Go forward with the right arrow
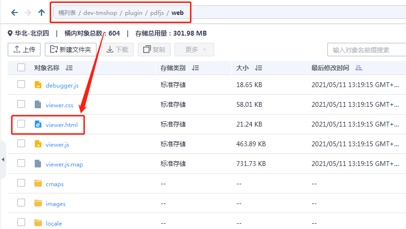Image resolution: width=406 pixels, height=229 pixels. tap(27, 13)
